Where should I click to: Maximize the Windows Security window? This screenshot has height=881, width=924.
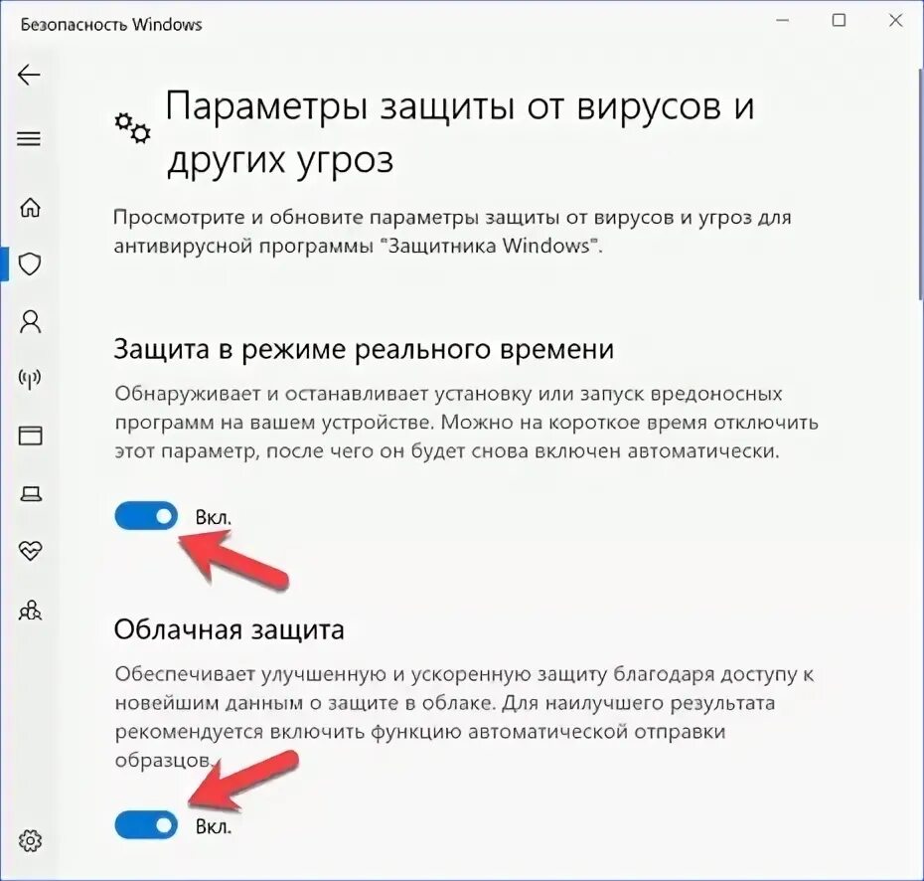click(839, 21)
